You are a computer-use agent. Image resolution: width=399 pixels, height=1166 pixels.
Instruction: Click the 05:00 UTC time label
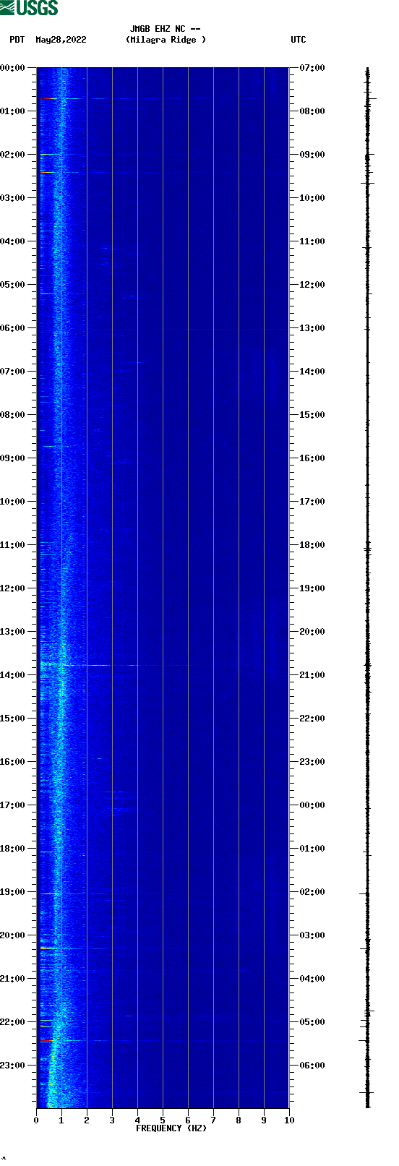pos(312,1022)
